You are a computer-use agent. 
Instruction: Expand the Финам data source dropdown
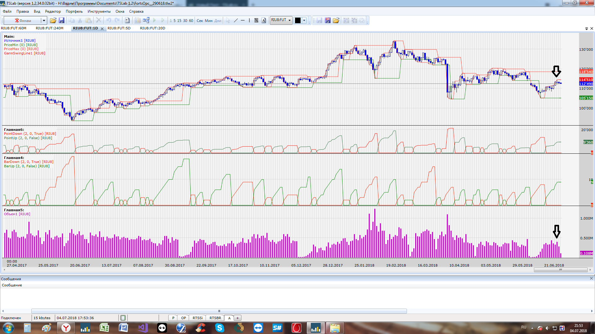[x=44, y=20]
